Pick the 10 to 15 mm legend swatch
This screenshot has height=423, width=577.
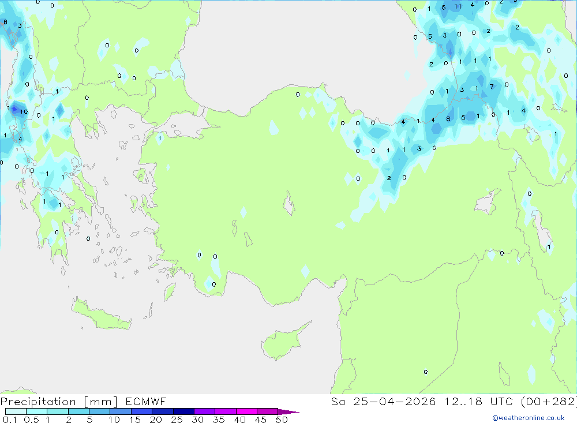121,411
